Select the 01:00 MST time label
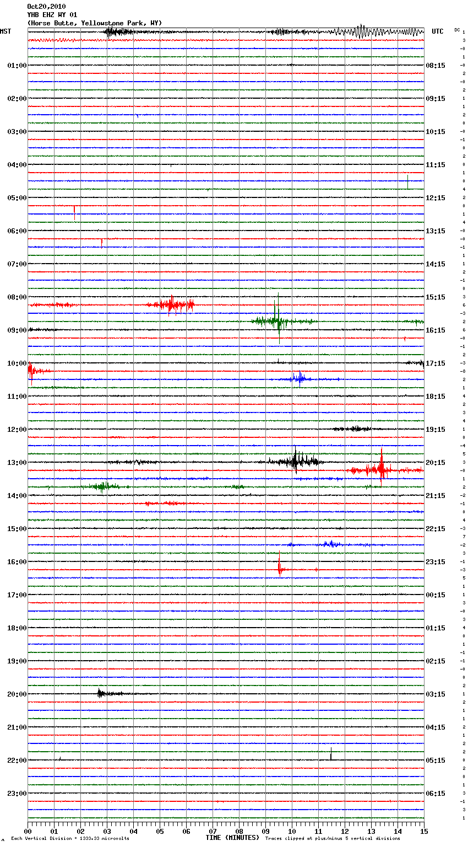468x846 pixels. click(x=17, y=66)
